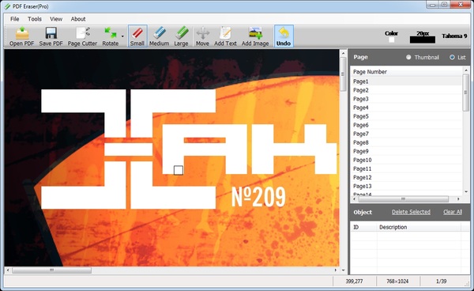Screen dimensions: 474x291
Task: Select the Medium eraser
Action: pyautogui.click(x=159, y=36)
